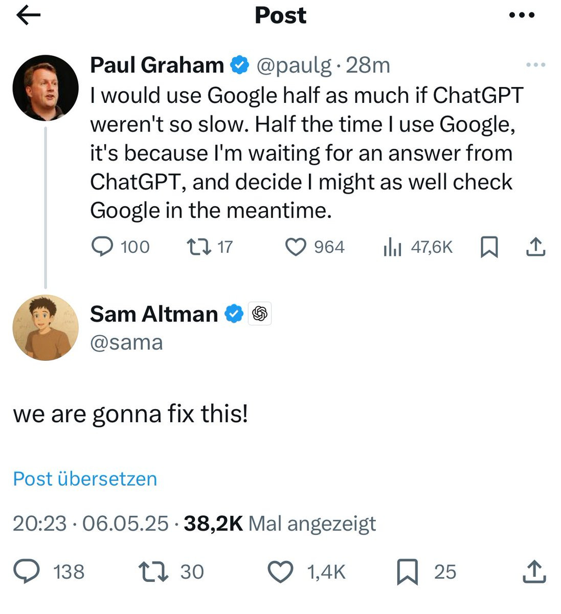View analytics of Paul Graham's tweet

392,247
